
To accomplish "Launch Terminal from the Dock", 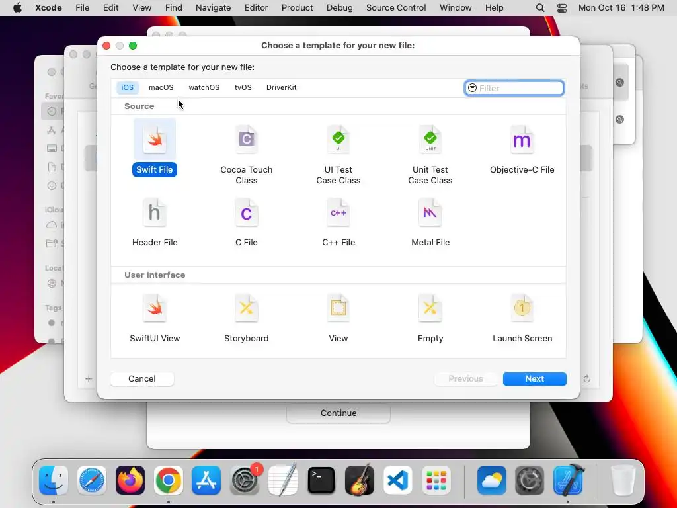I will [x=321, y=480].
